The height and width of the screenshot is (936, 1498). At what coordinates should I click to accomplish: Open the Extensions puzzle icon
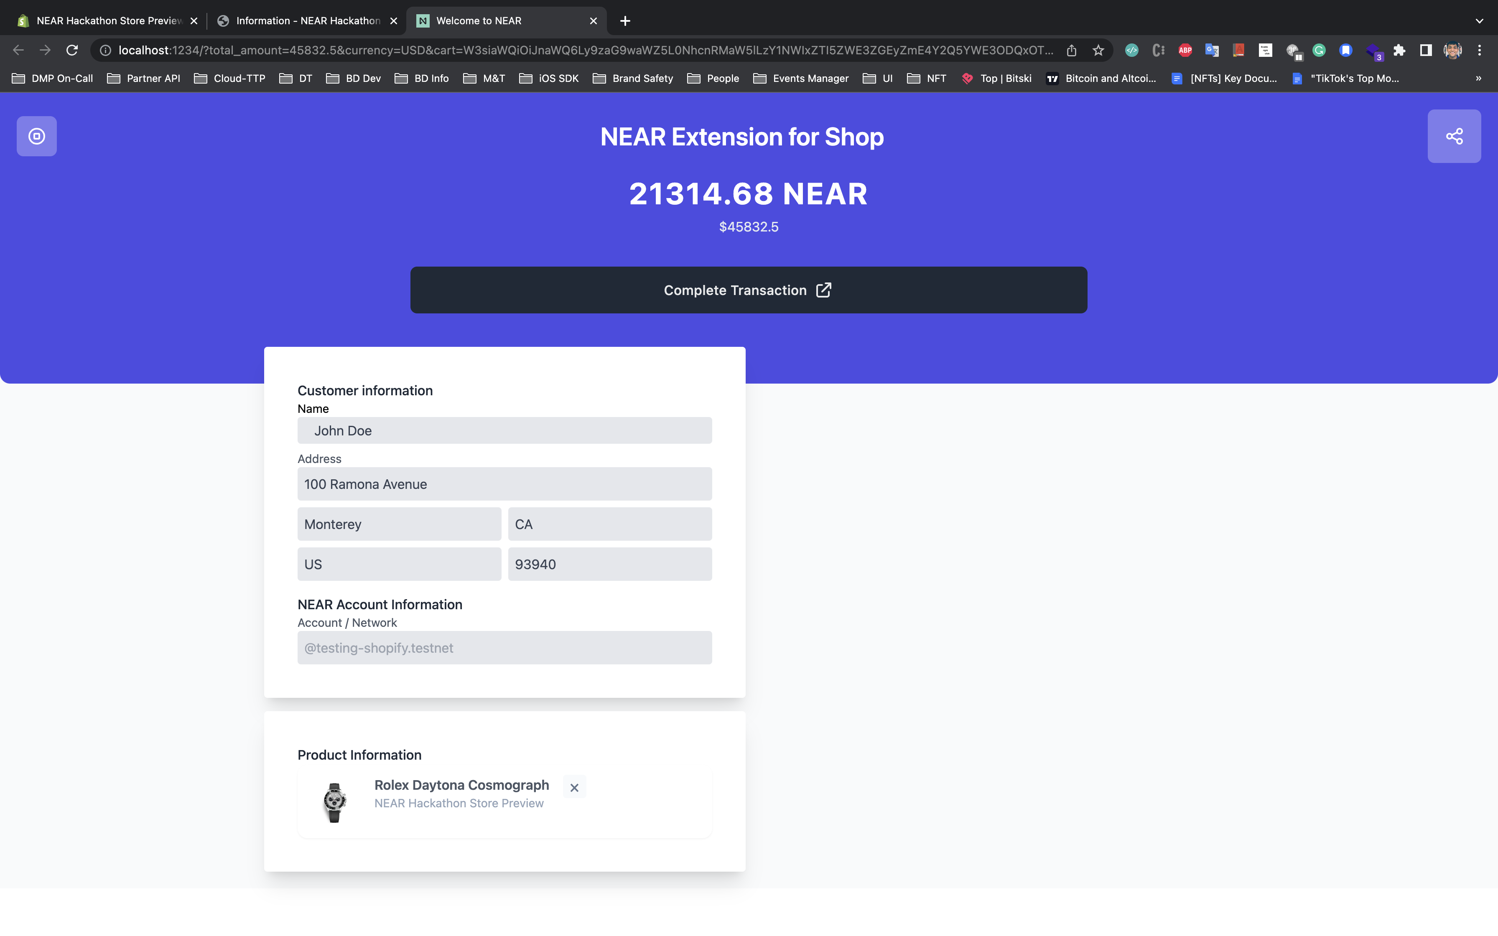click(1399, 50)
